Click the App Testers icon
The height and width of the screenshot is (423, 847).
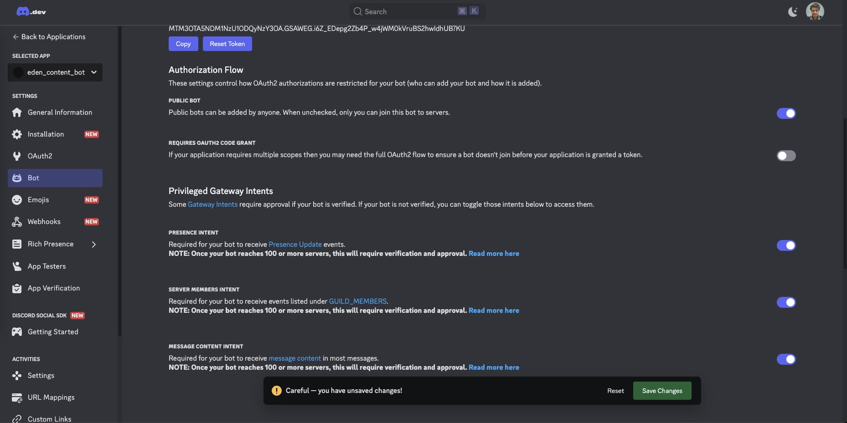pyautogui.click(x=17, y=266)
